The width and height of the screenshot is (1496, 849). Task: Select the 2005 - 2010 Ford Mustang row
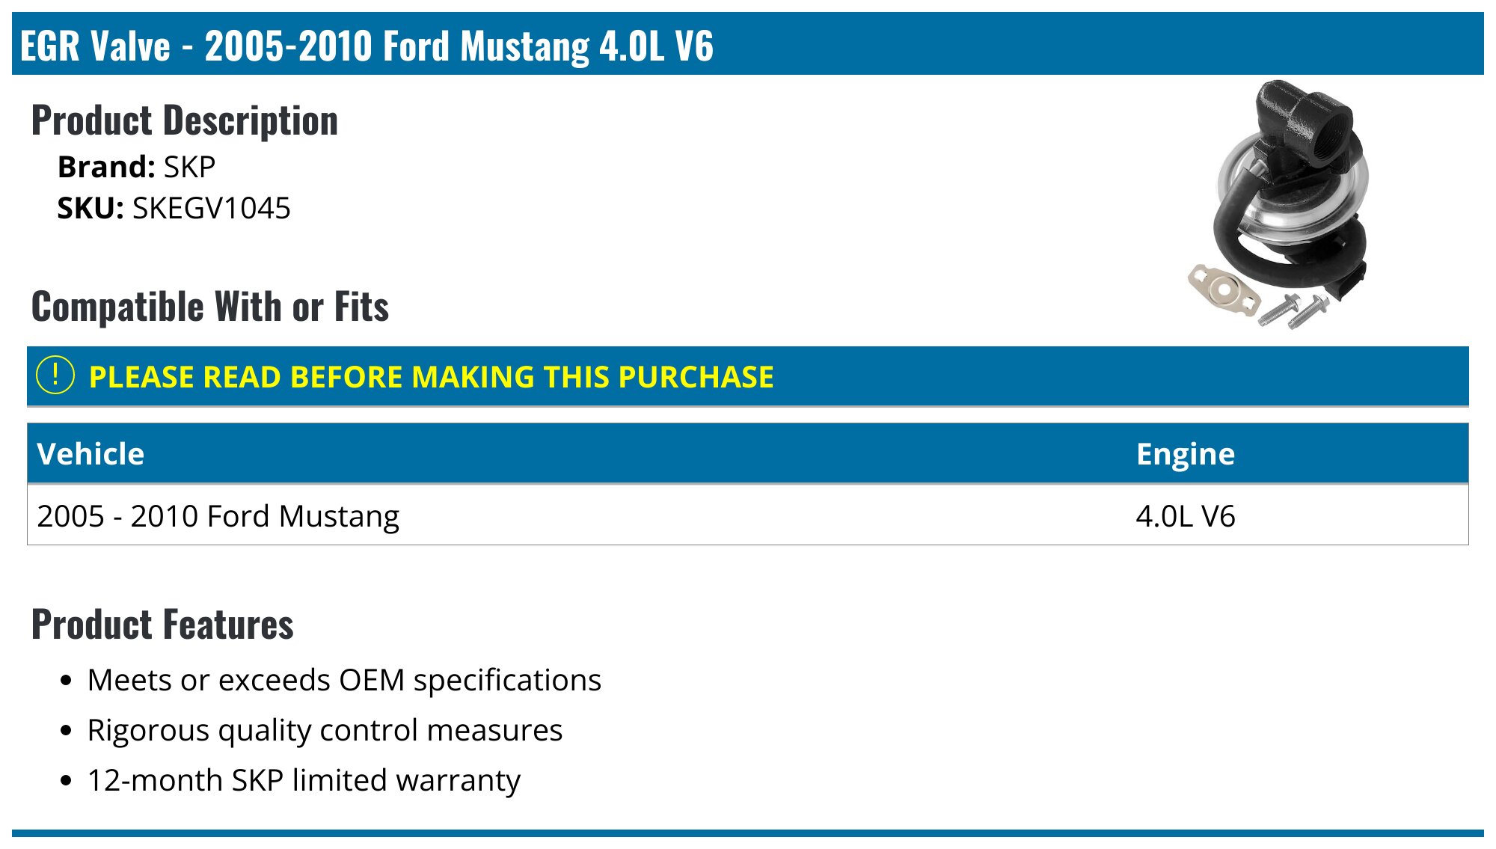pyautogui.click(x=748, y=515)
